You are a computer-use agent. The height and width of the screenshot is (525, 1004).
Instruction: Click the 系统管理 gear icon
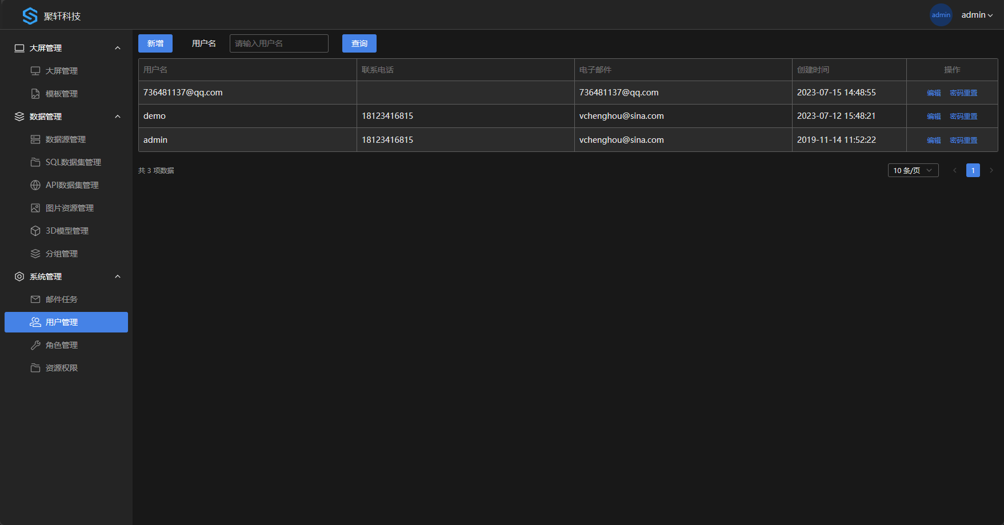click(19, 276)
